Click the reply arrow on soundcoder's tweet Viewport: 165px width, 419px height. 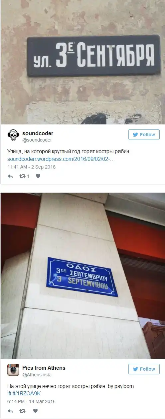pyautogui.click(x=10, y=176)
